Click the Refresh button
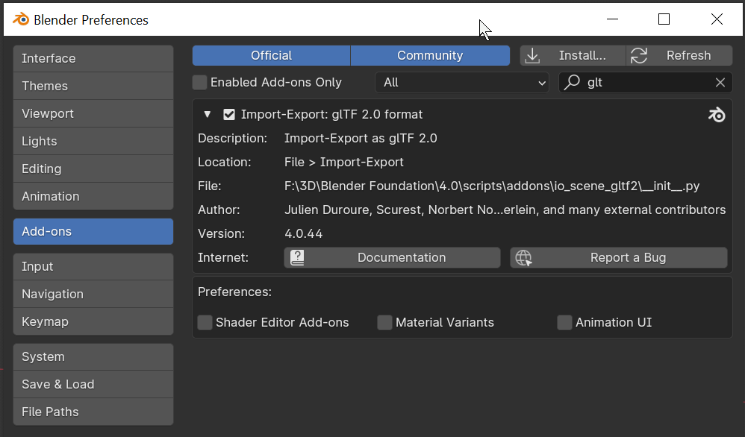Image resolution: width=745 pixels, height=437 pixels. tap(679, 55)
